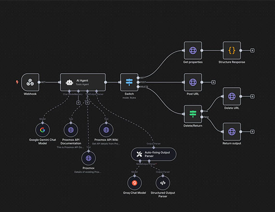Screen dimensions: 275x212
Task: Click the red lightning trigger icon
Action: [x=17, y=82]
